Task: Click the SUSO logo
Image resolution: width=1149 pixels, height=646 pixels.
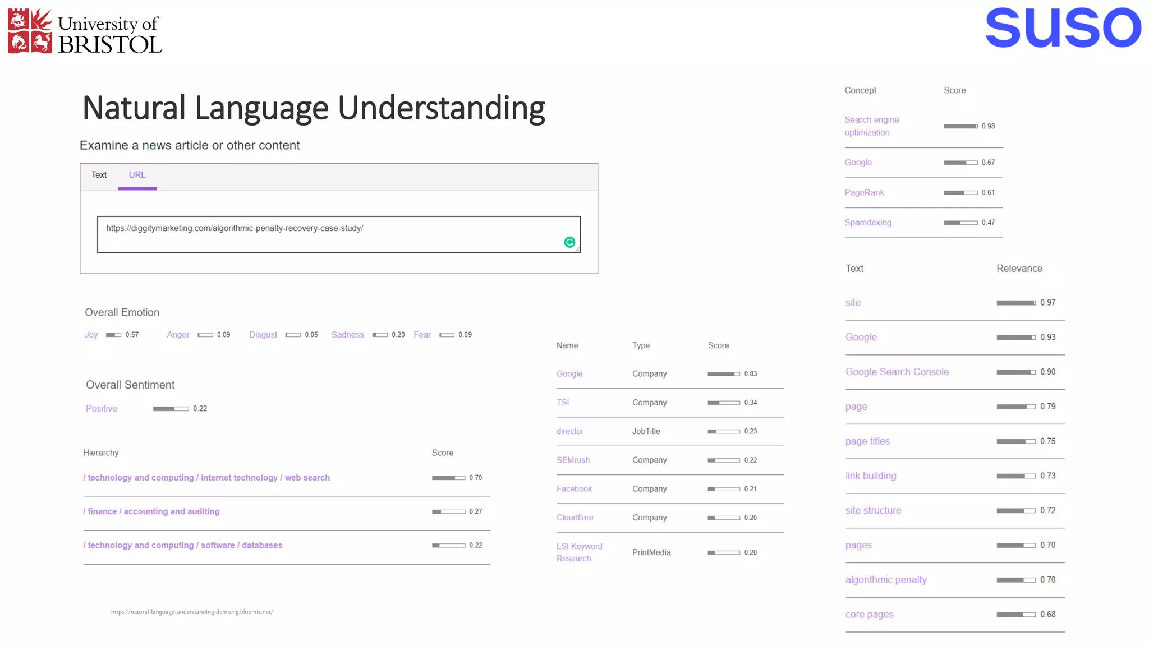Action: click(1063, 27)
